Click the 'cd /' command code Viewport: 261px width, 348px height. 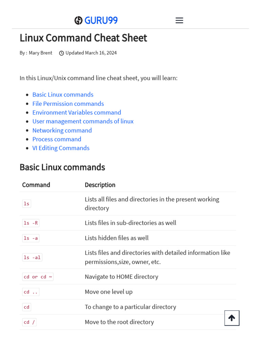(x=29, y=322)
